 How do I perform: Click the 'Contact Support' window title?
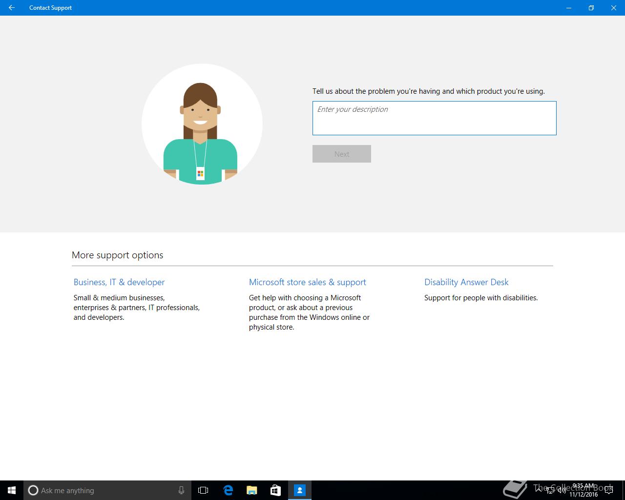tap(50, 8)
